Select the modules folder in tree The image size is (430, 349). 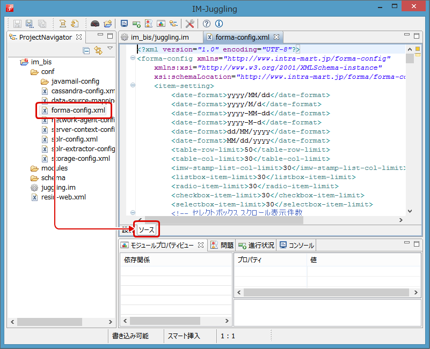coord(54,168)
